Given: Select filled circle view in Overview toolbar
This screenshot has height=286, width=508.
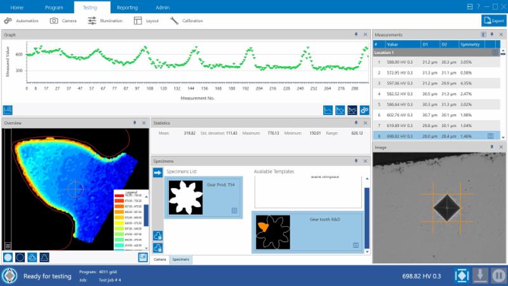Looking at the screenshot, I should click(8, 257).
